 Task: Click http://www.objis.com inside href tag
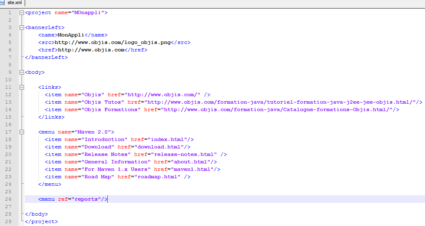point(91,50)
